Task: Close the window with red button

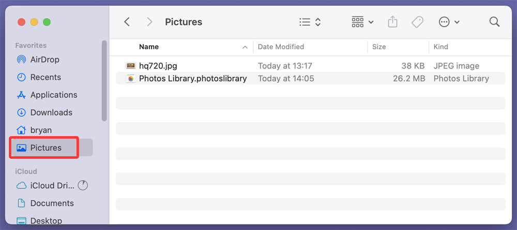Action: coord(21,22)
